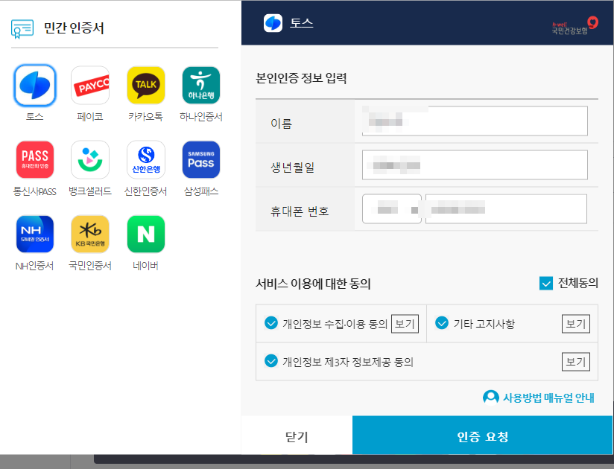Click the 통신사PASS label text
Viewport: 614px width, 469px height.
[x=35, y=191]
